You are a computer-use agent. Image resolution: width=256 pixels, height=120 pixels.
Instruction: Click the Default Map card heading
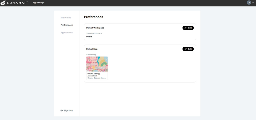92,49
